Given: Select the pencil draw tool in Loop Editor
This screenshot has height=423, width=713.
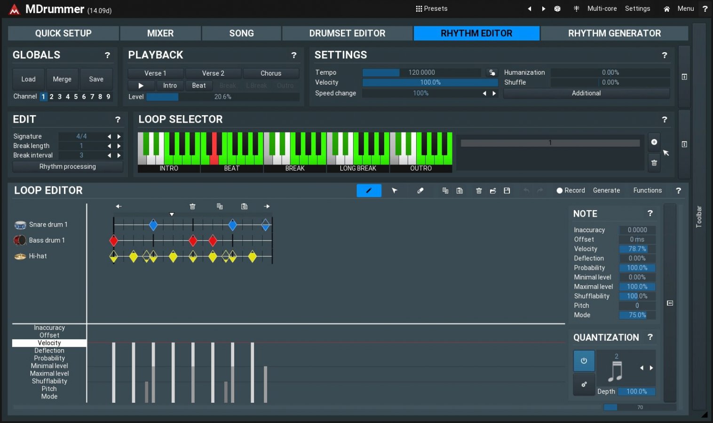Looking at the screenshot, I should (x=369, y=190).
